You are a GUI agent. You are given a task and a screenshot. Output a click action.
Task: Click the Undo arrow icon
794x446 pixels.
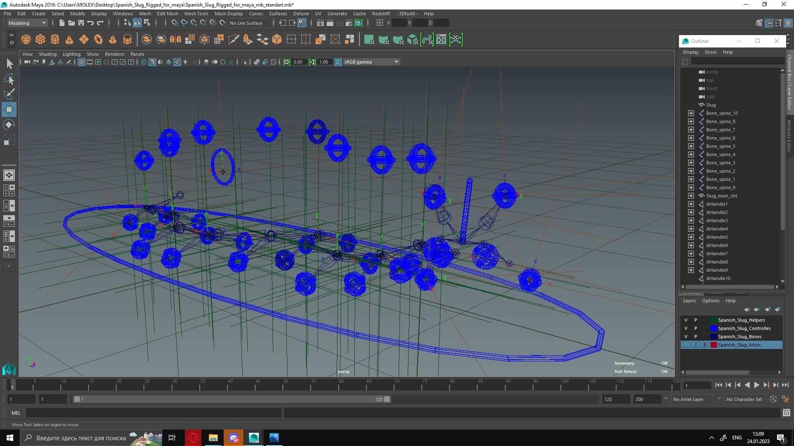[x=91, y=23]
